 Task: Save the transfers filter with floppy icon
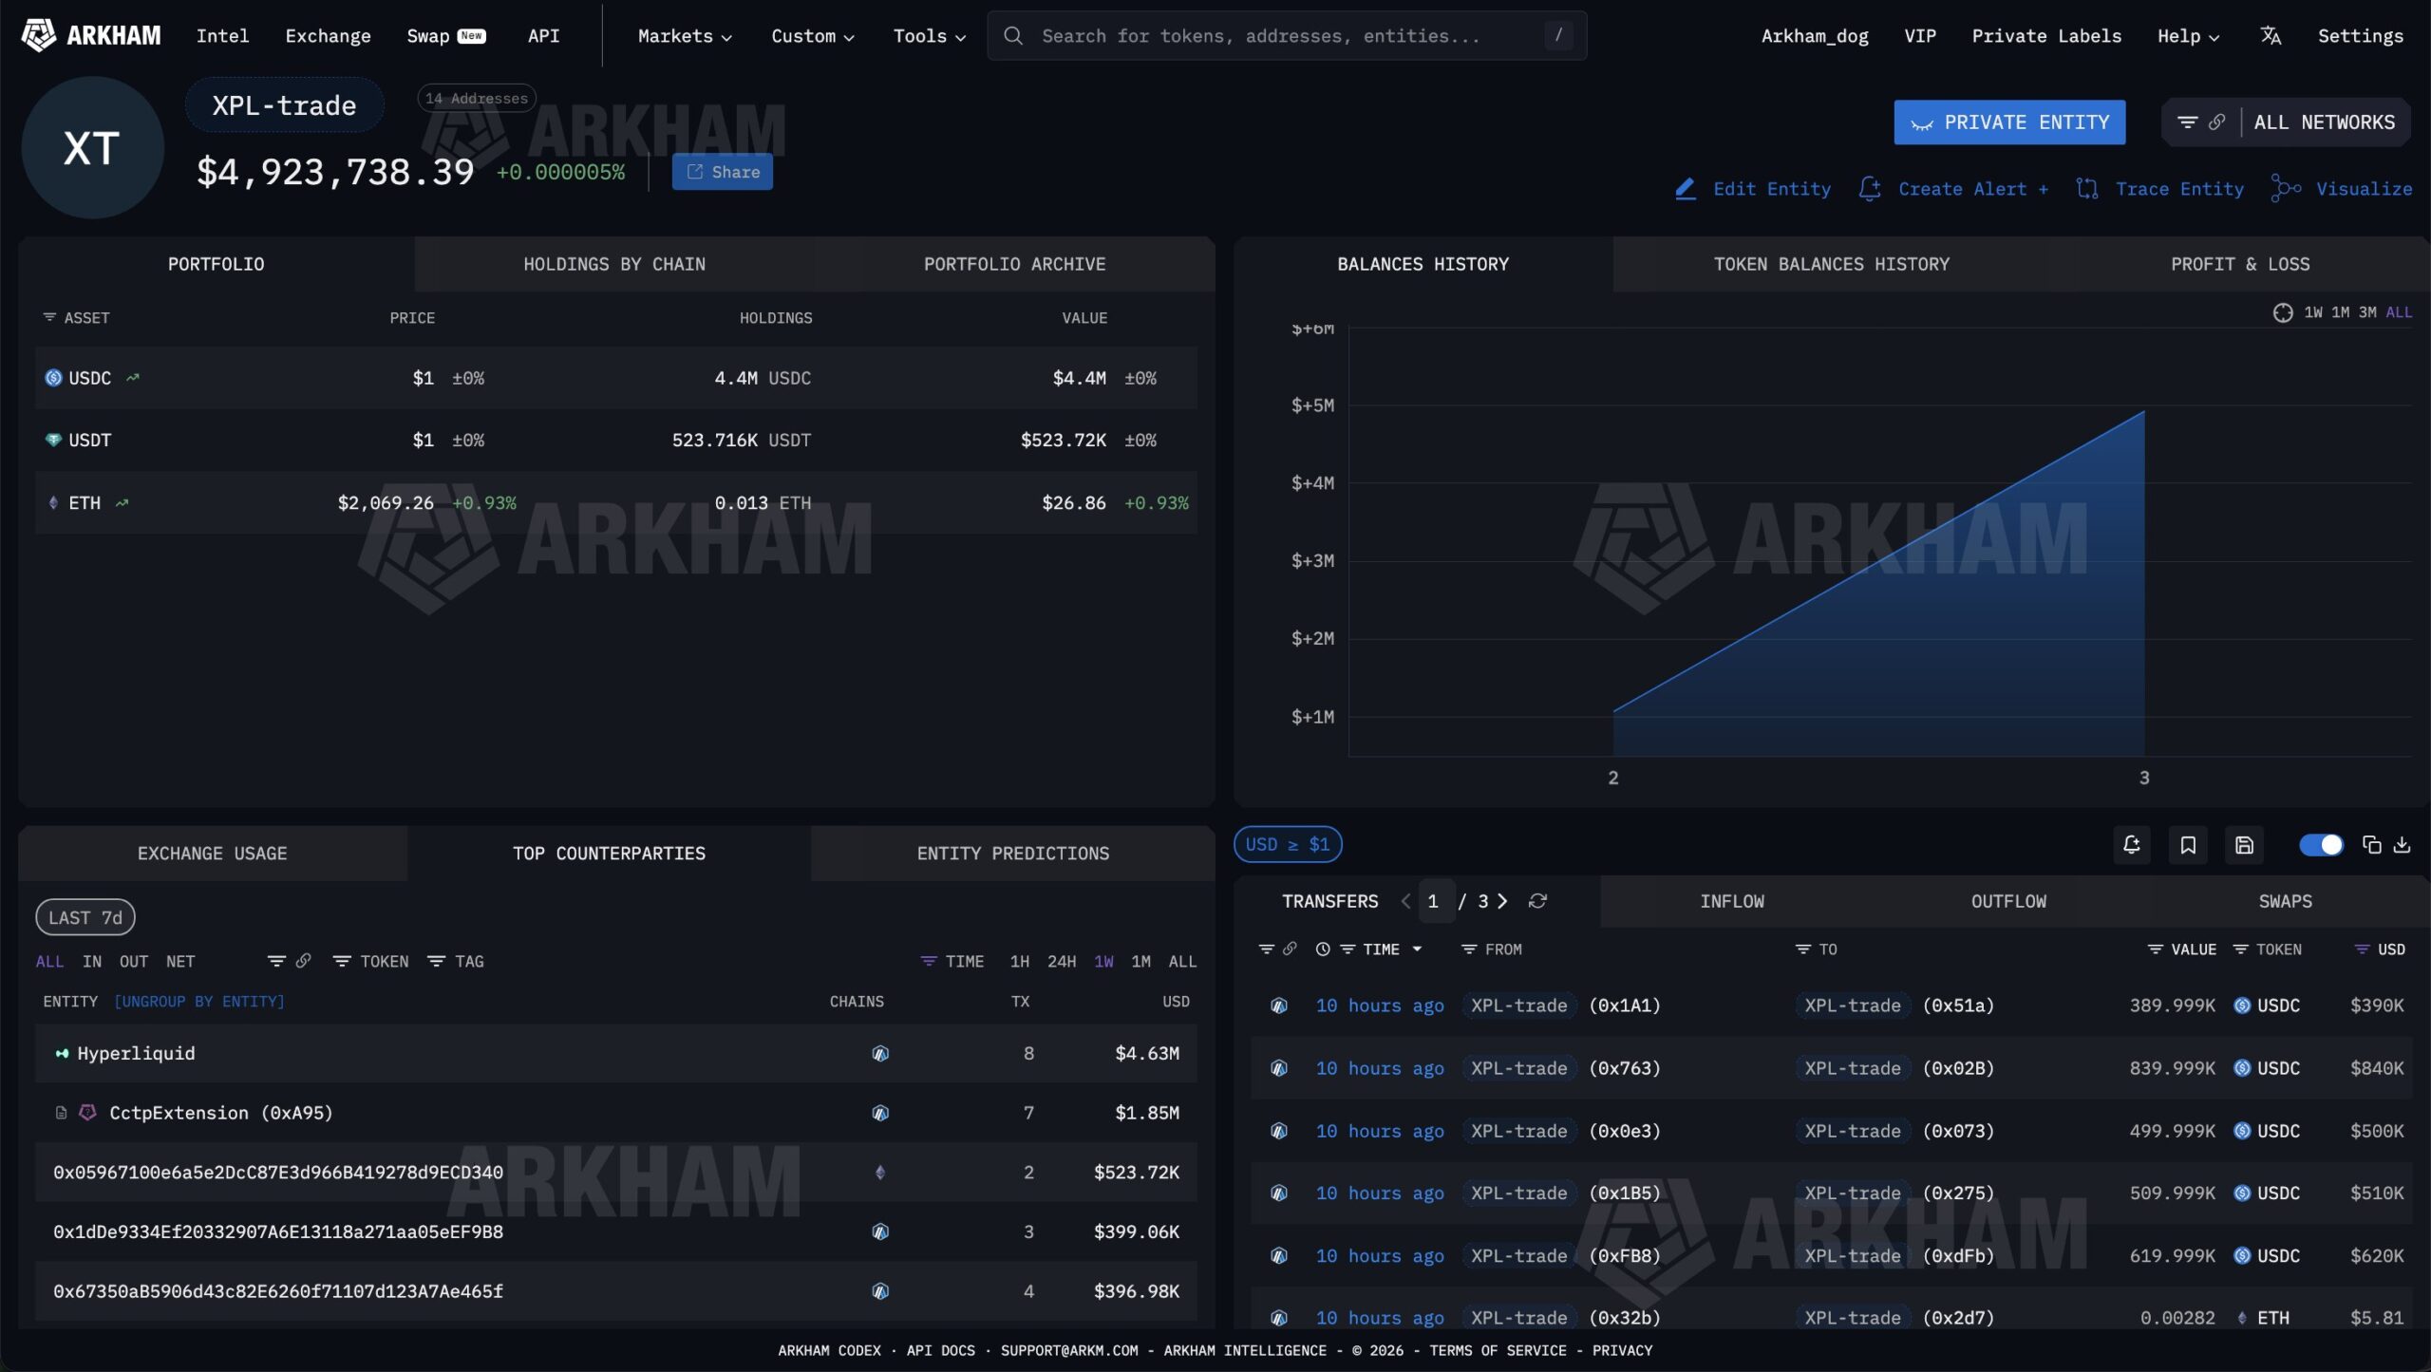(x=2244, y=844)
